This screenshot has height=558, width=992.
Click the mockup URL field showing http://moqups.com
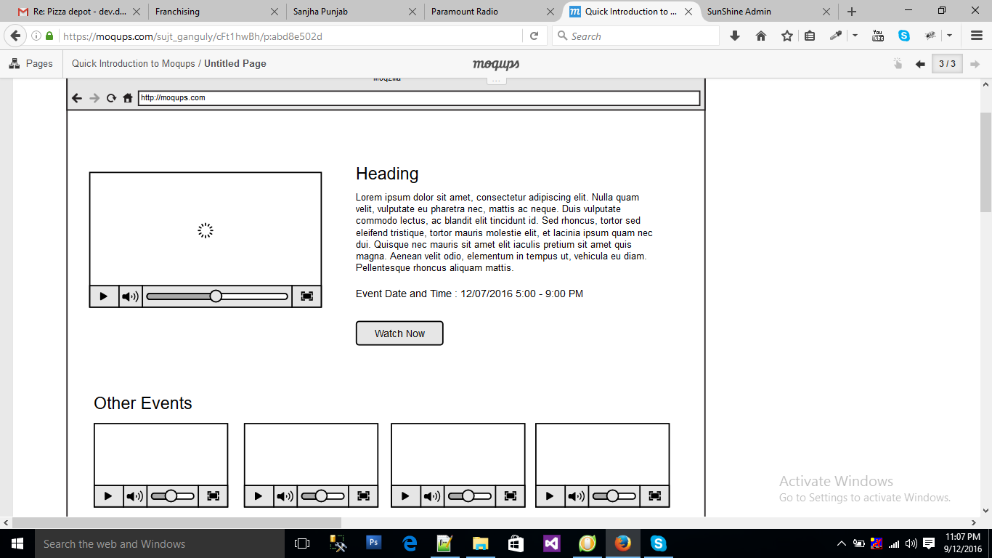(418, 98)
